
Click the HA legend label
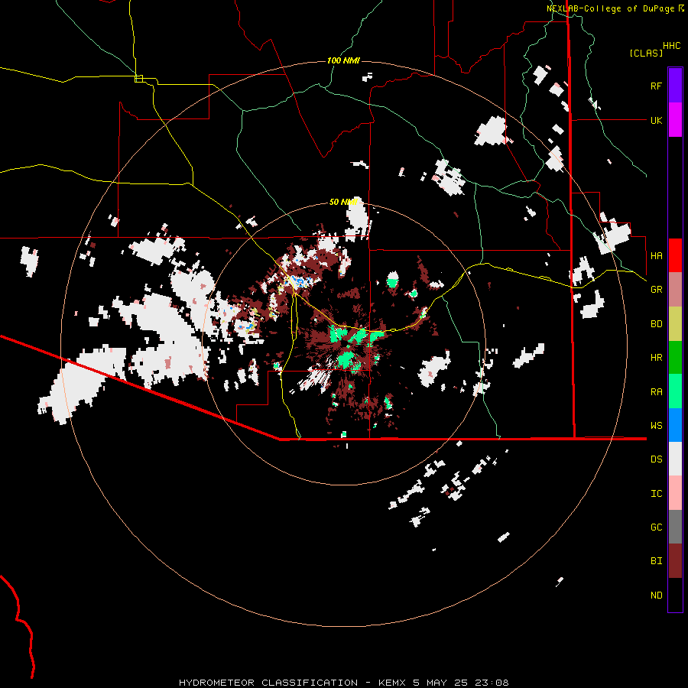click(x=656, y=255)
